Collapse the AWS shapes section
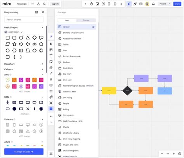 point(42,75)
